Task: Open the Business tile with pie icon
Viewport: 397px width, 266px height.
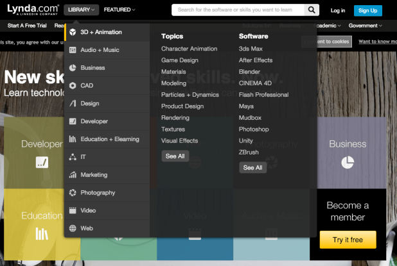Action: pos(348,153)
